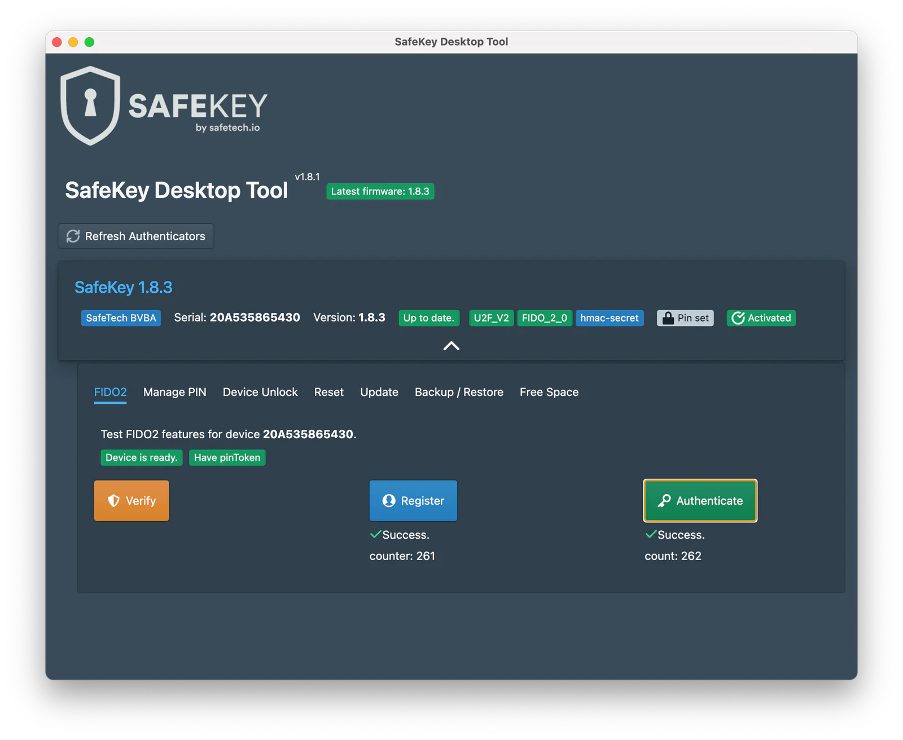Click the Up to date. badge

point(429,318)
